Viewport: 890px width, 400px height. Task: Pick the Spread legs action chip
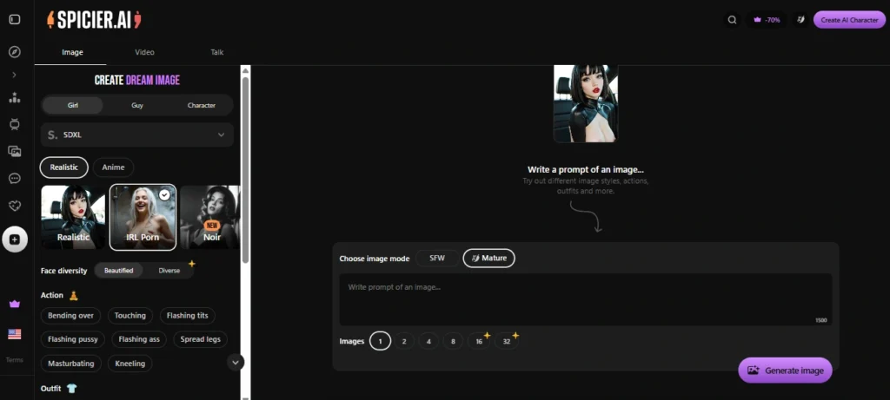pos(201,339)
